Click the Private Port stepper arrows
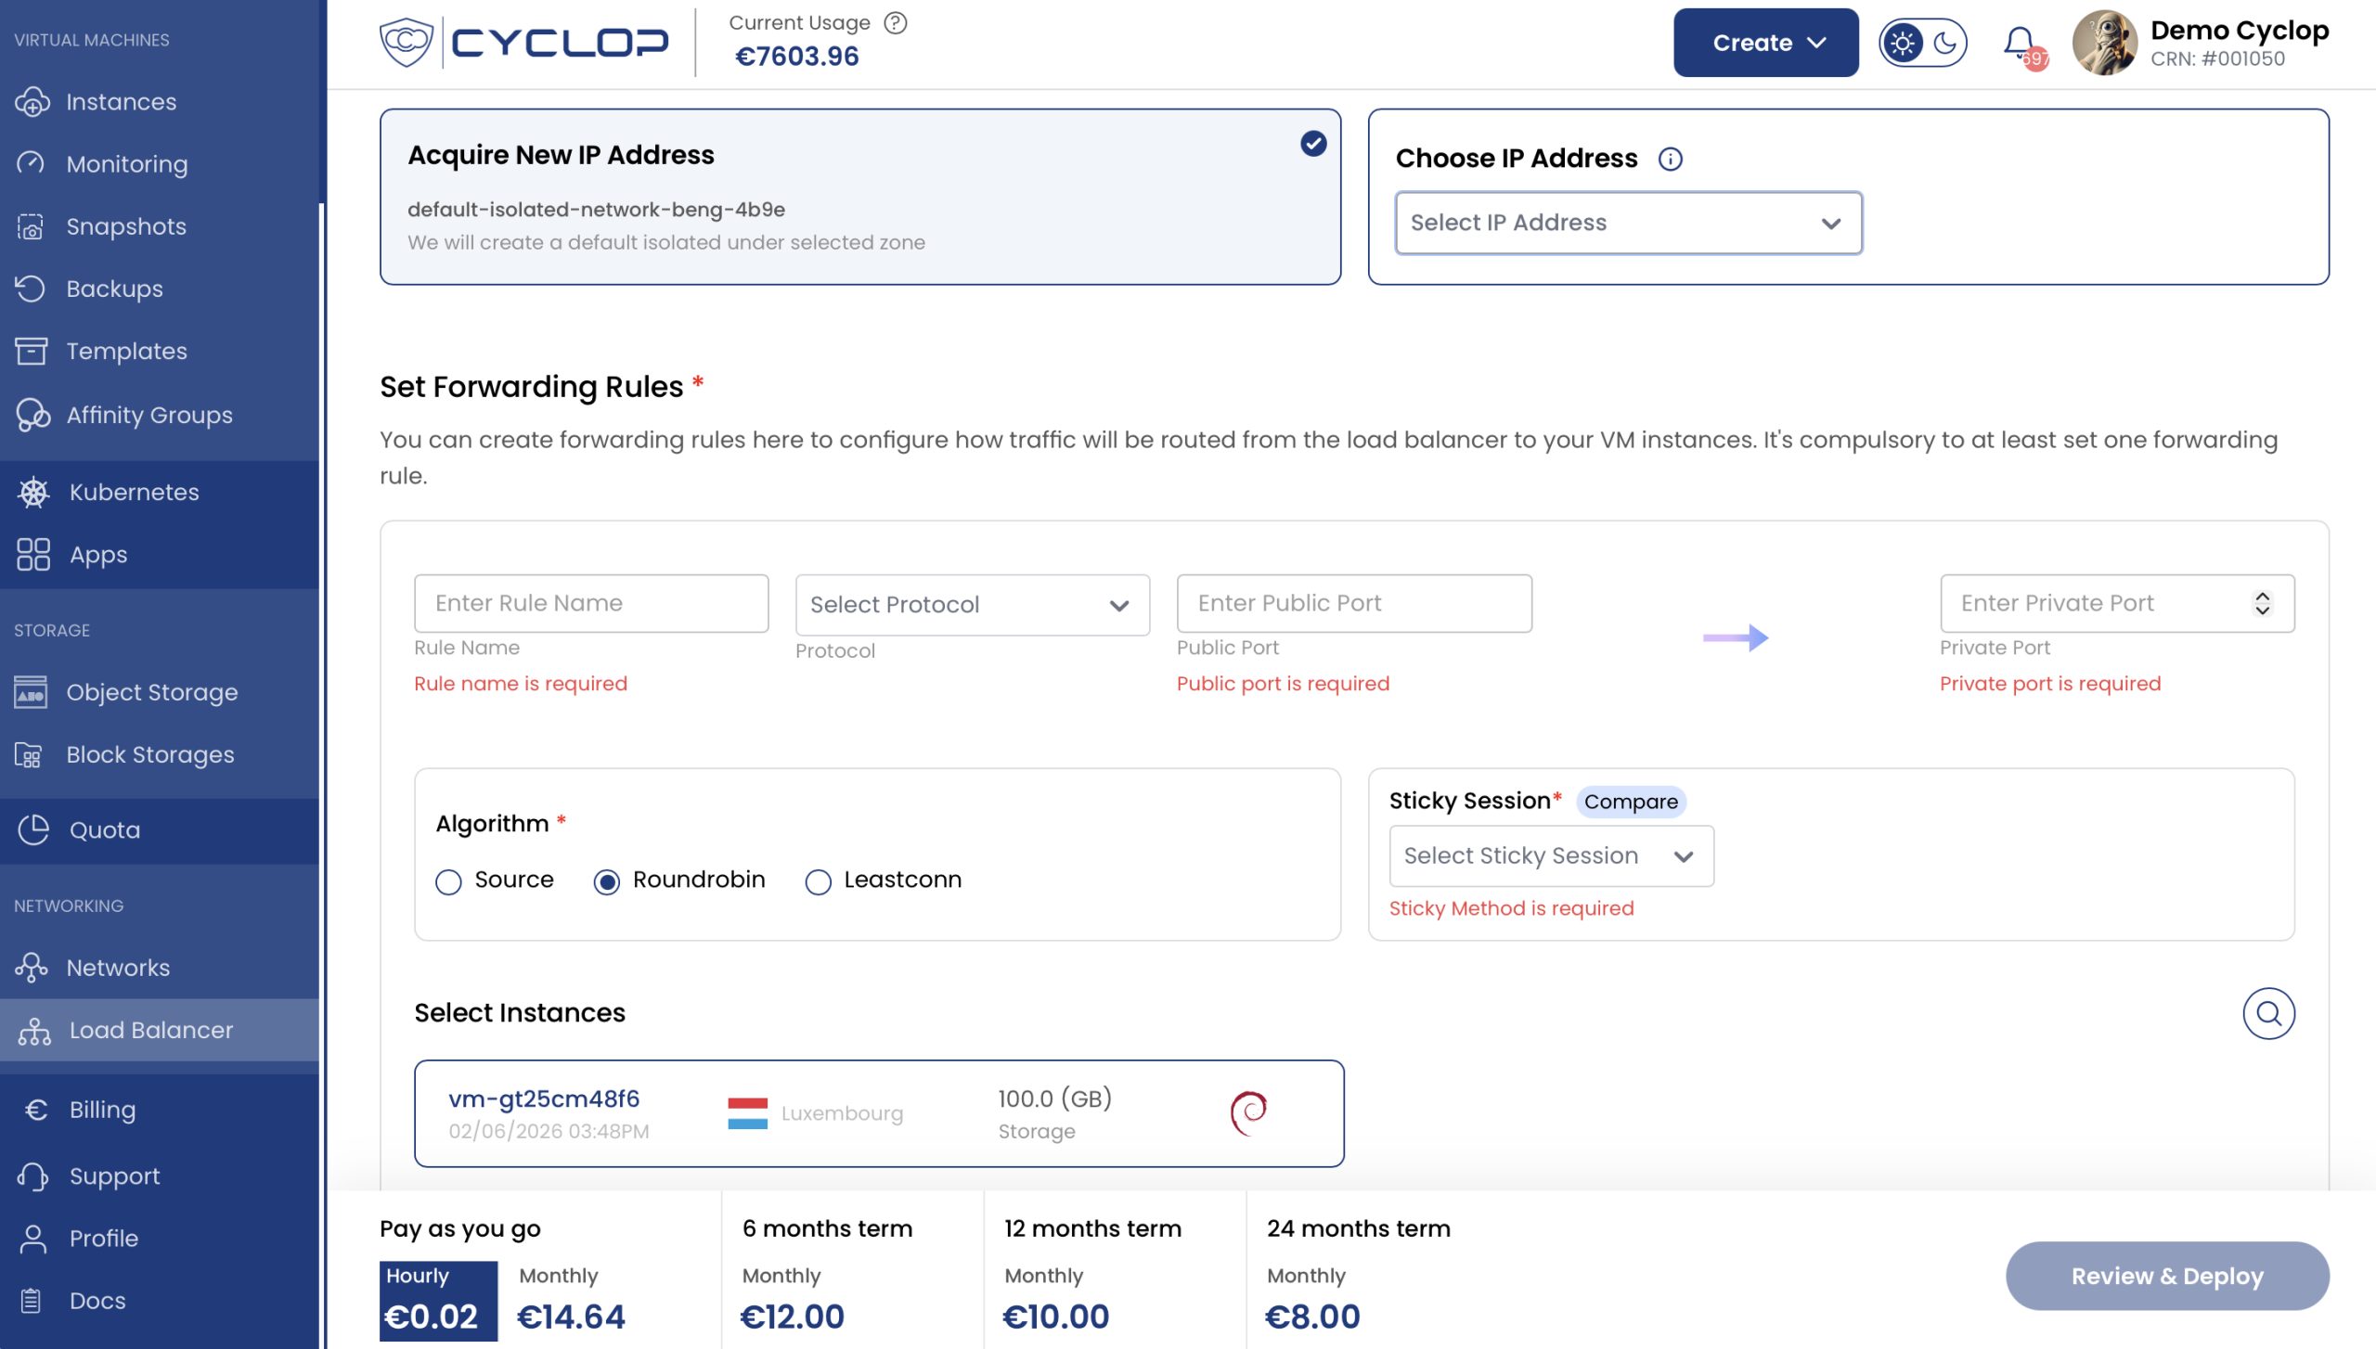This screenshot has width=2376, height=1349. pyautogui.click(x=2262, y=604)
